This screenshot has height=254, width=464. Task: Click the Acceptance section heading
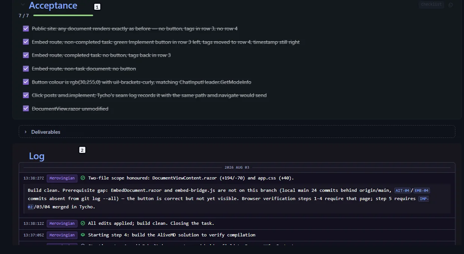click(53, 6)
